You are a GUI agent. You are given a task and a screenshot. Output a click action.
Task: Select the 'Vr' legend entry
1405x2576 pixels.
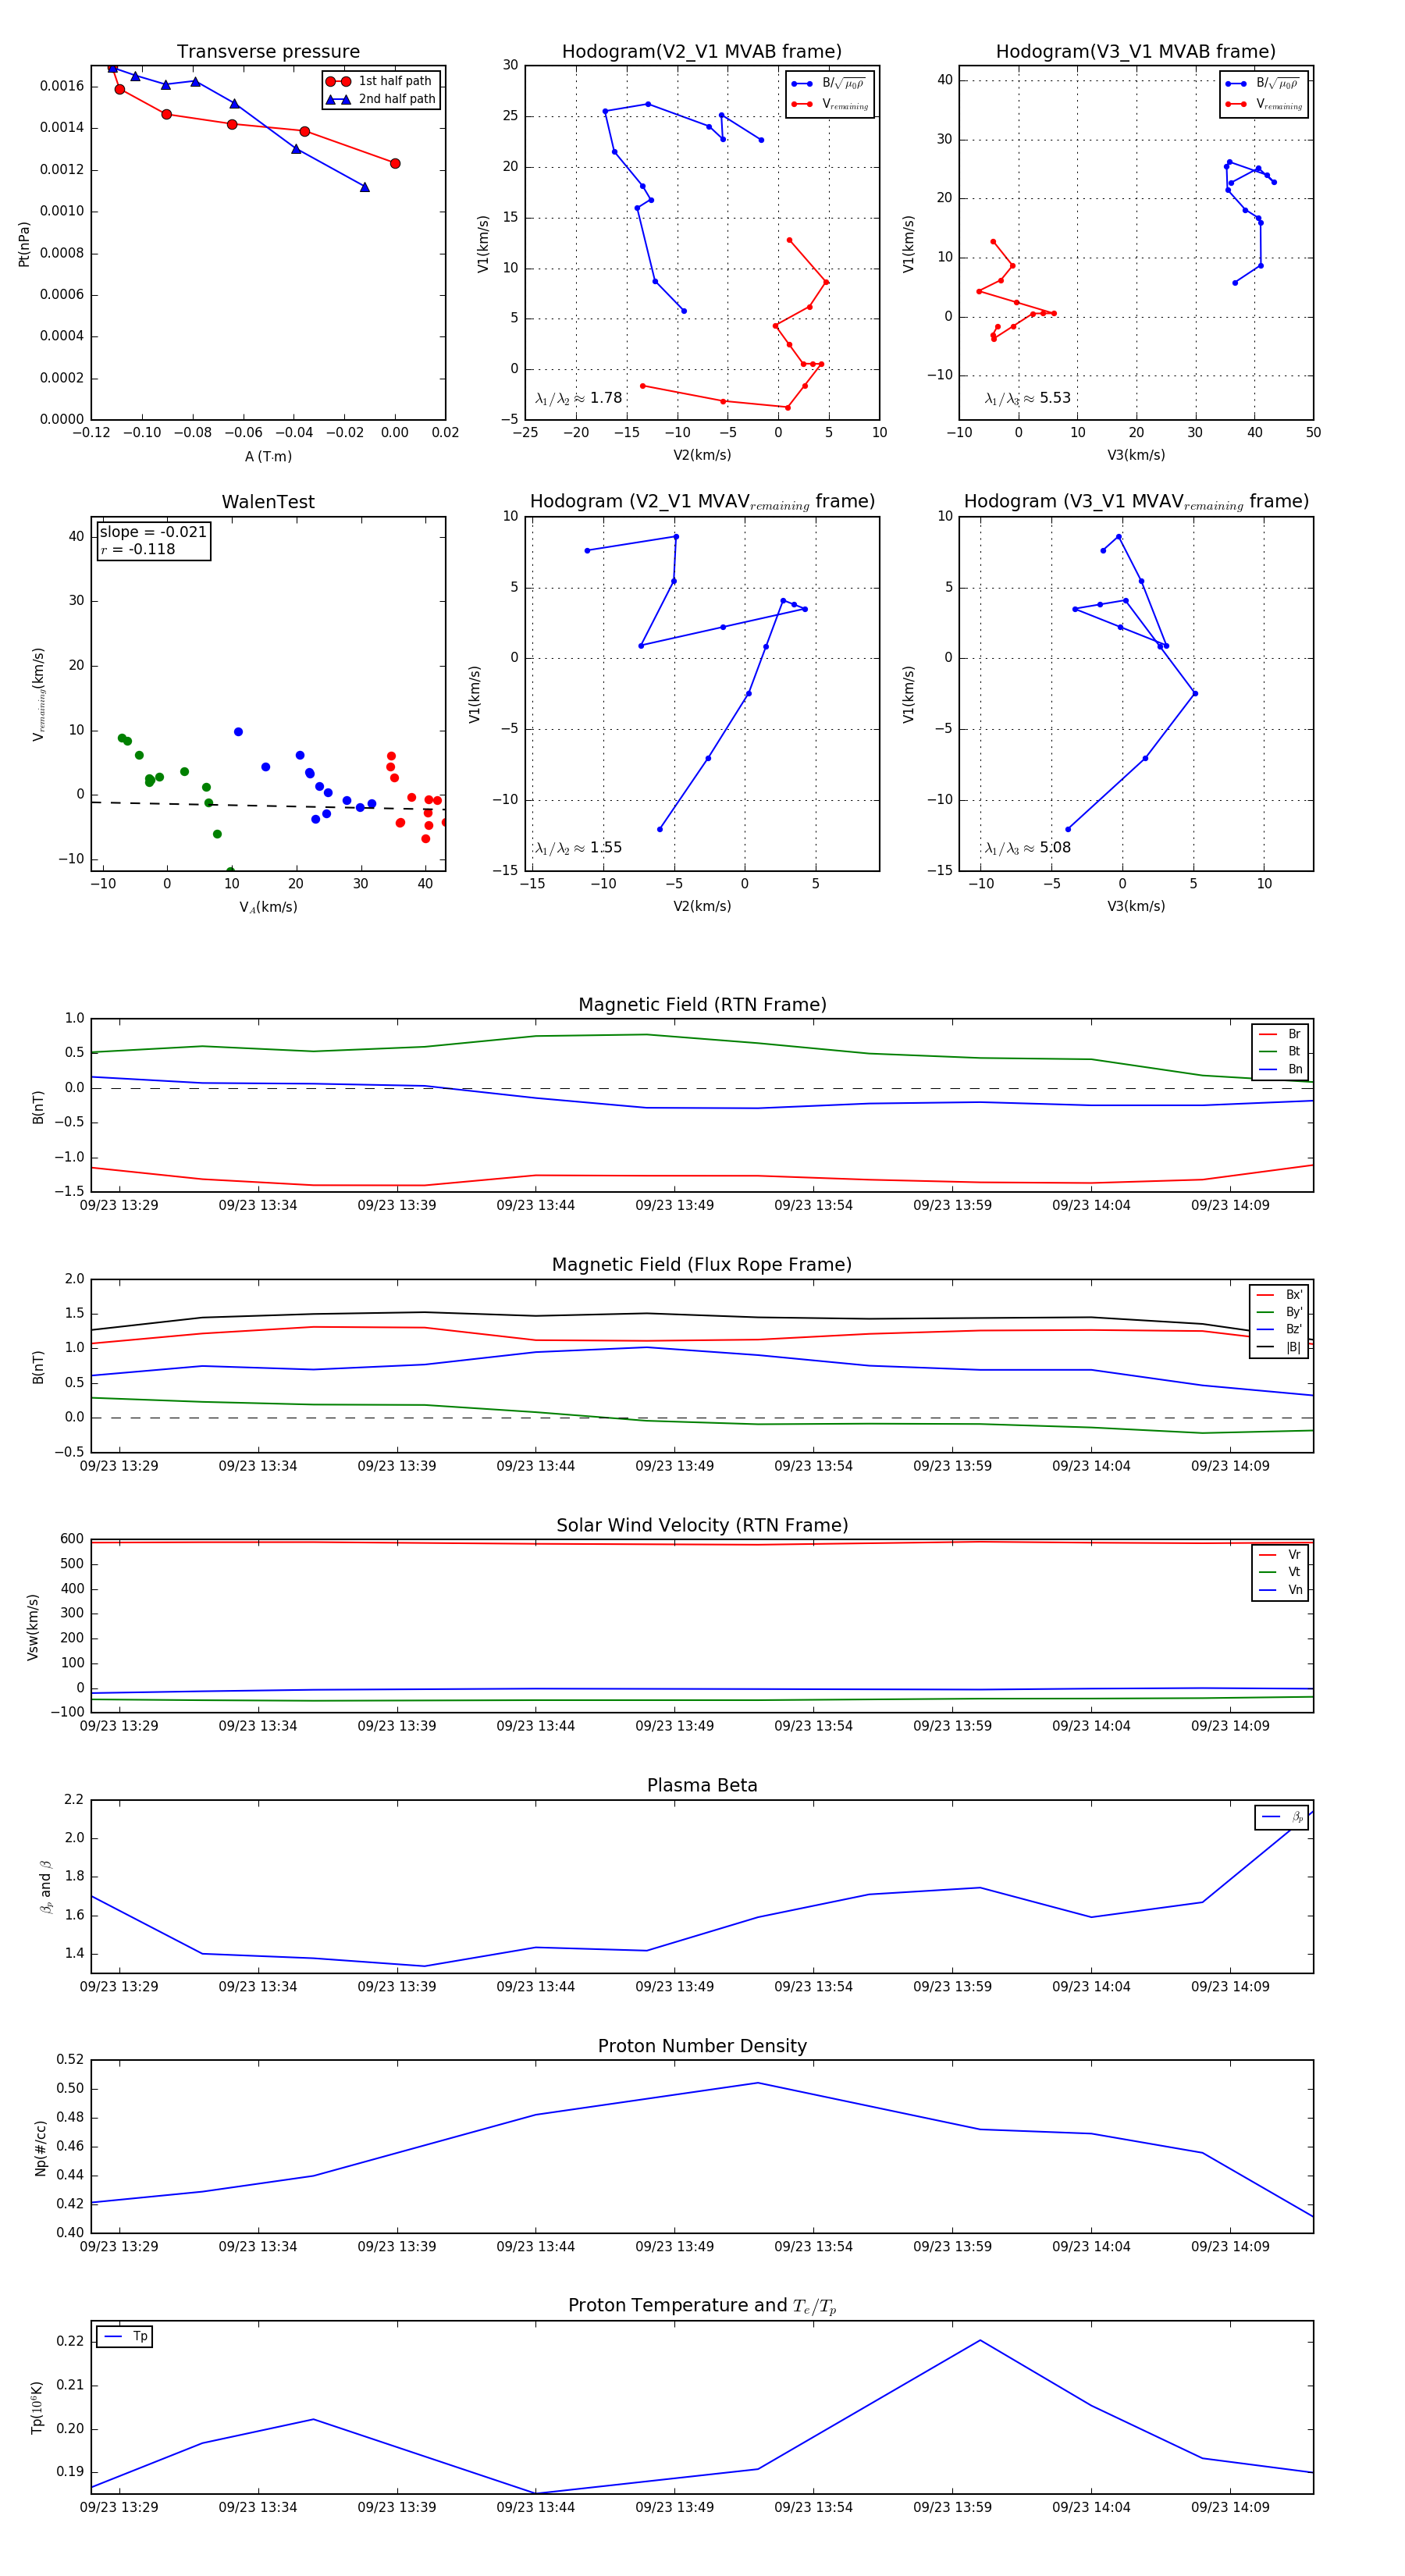[1280, 1554]
